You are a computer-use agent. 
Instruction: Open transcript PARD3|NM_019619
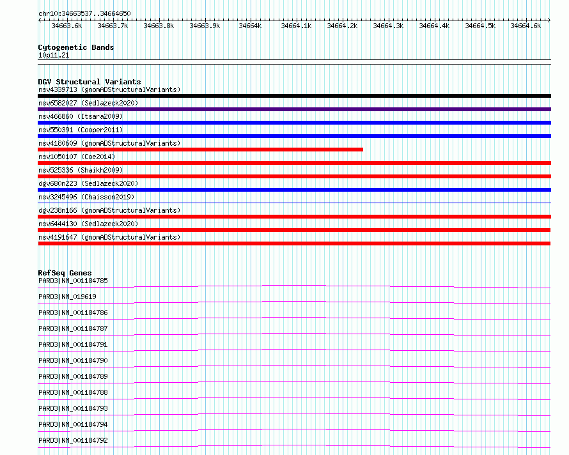pos(67,297)
